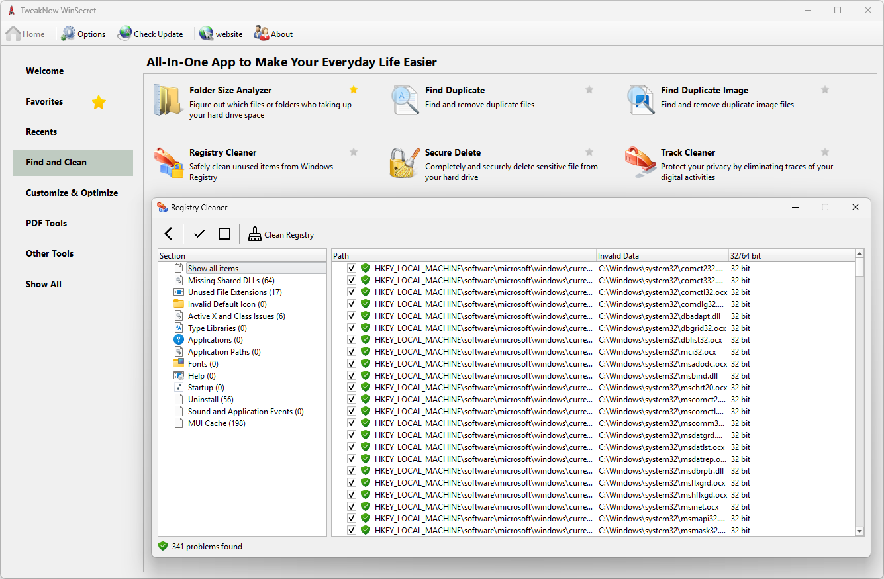Uncheck the mschrt20.ocx row checkbox
Viewport: 884px width, 579px height.
click(352, 387)
